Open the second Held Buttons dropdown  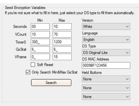(x=106, y=88)
